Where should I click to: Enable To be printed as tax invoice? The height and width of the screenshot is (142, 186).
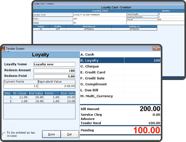(4, 134)
